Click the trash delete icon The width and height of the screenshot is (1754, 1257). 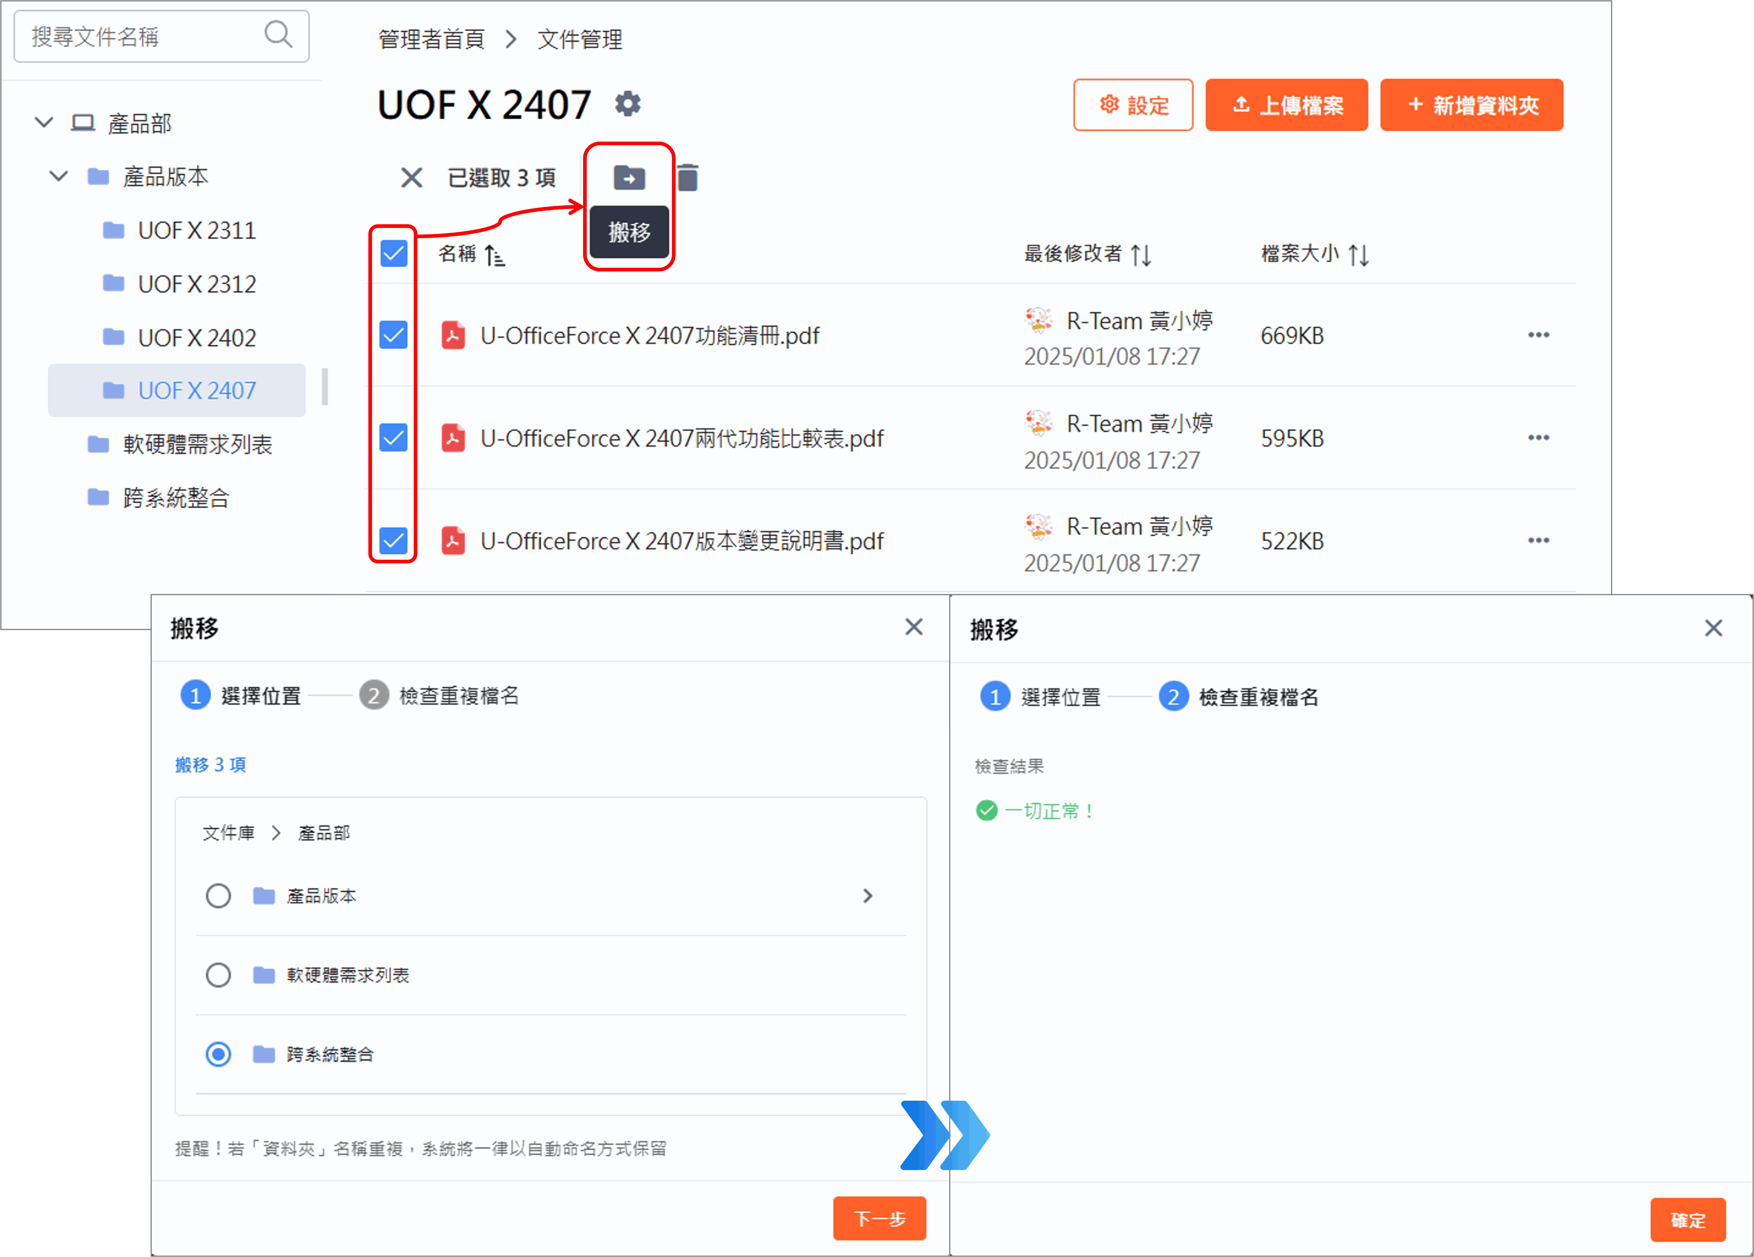(x=688, y=178)
